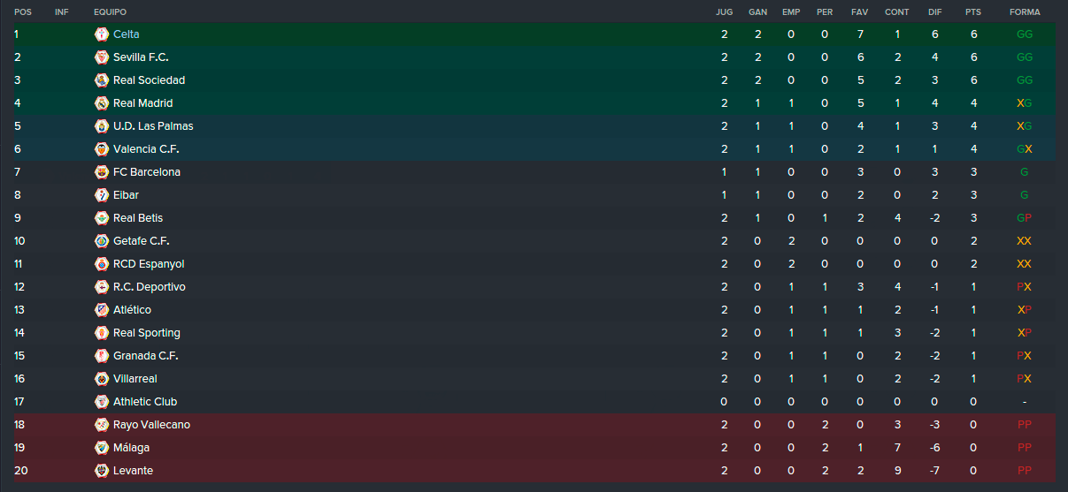The image size is (1068, 492).
Task: Click Valencia C.F. form indicator GX
Action: coord(1025,149)
